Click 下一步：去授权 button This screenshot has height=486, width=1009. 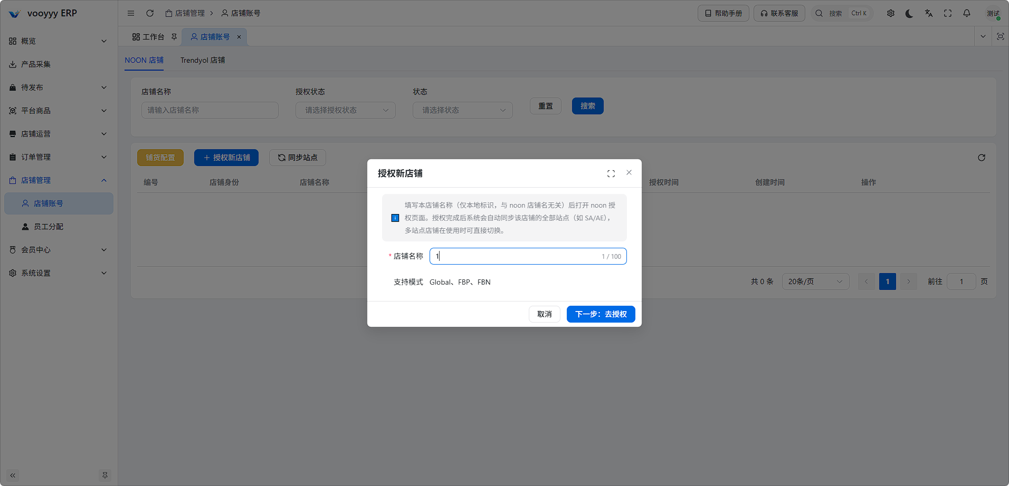click(x=601, y=314)
